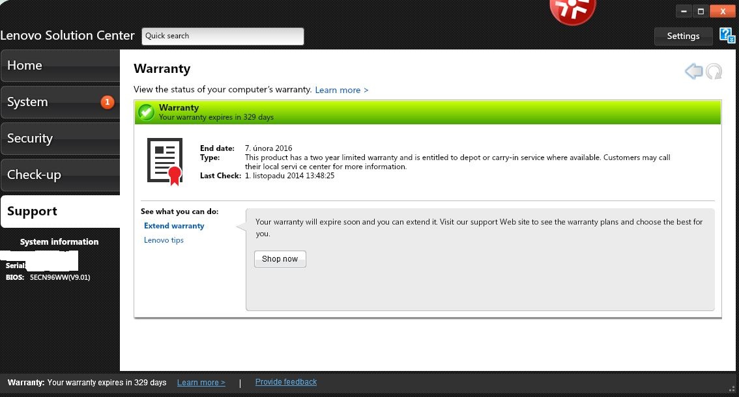
Task: Click the warranty certificate document icon
Action: point(165,161)
